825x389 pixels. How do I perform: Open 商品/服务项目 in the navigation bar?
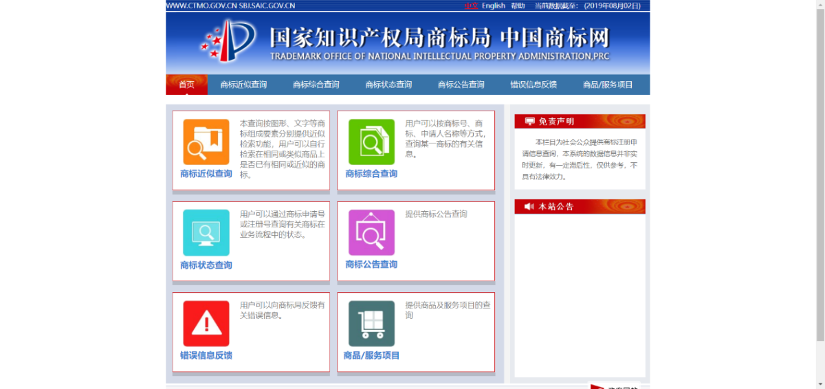608,85
